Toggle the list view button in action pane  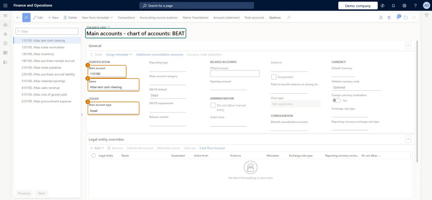(x=26, y=17)
